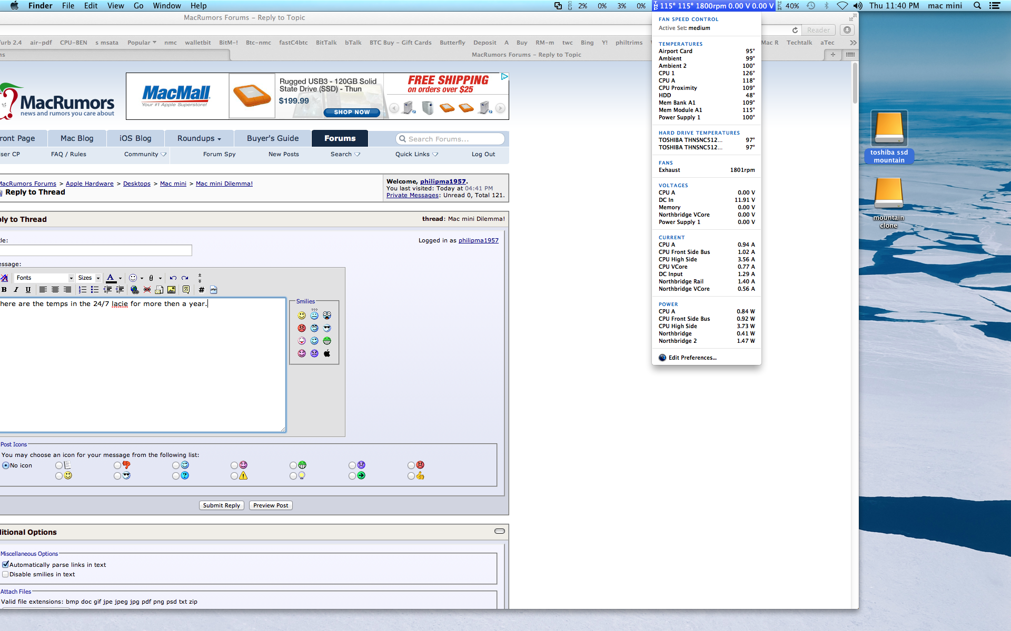Insert the black Apple logo smilie
This screenshot has height=631, width=1011.
coord(327,353)
